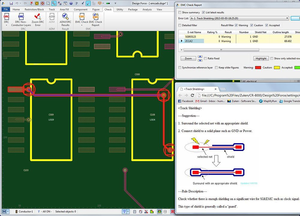Click the up arrow beside the Zoom button
Image resolution: width=300 pixels, height=216 pixels.
(200, 57)
